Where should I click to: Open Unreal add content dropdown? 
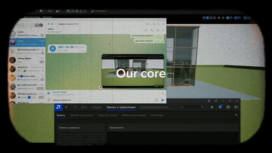[x=42, y=11]
